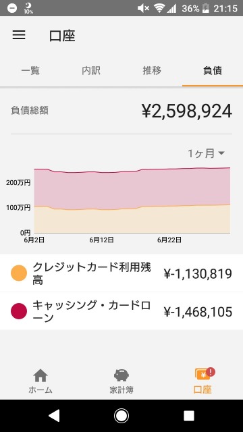Open クレジットカード利用残高 row
Screen dimensions: 243x432
coord(122,273)
